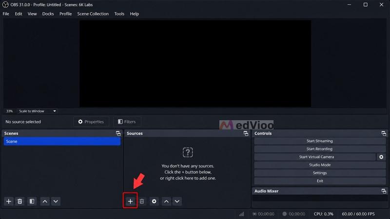Close the OBS window

click(x=381, y=5)
